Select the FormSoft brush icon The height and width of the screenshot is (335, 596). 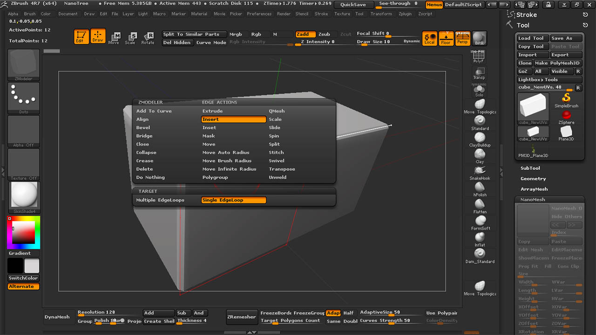tap(481, 223)
